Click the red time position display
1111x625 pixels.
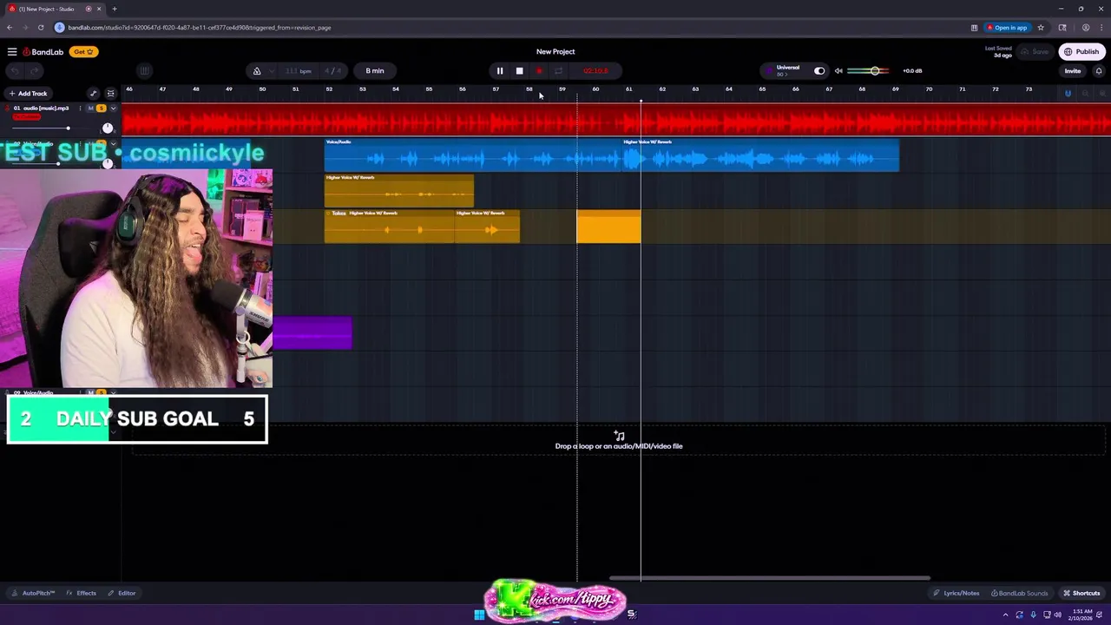(595, 71)
